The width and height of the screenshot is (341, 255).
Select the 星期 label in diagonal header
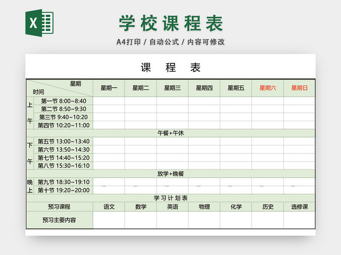tap(76, 84)
